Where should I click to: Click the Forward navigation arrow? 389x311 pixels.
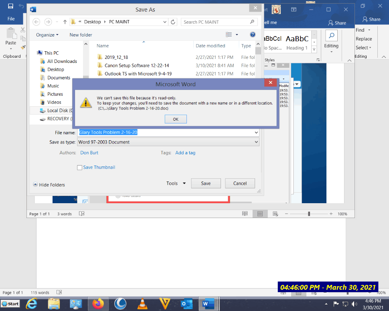coord(48,22)
